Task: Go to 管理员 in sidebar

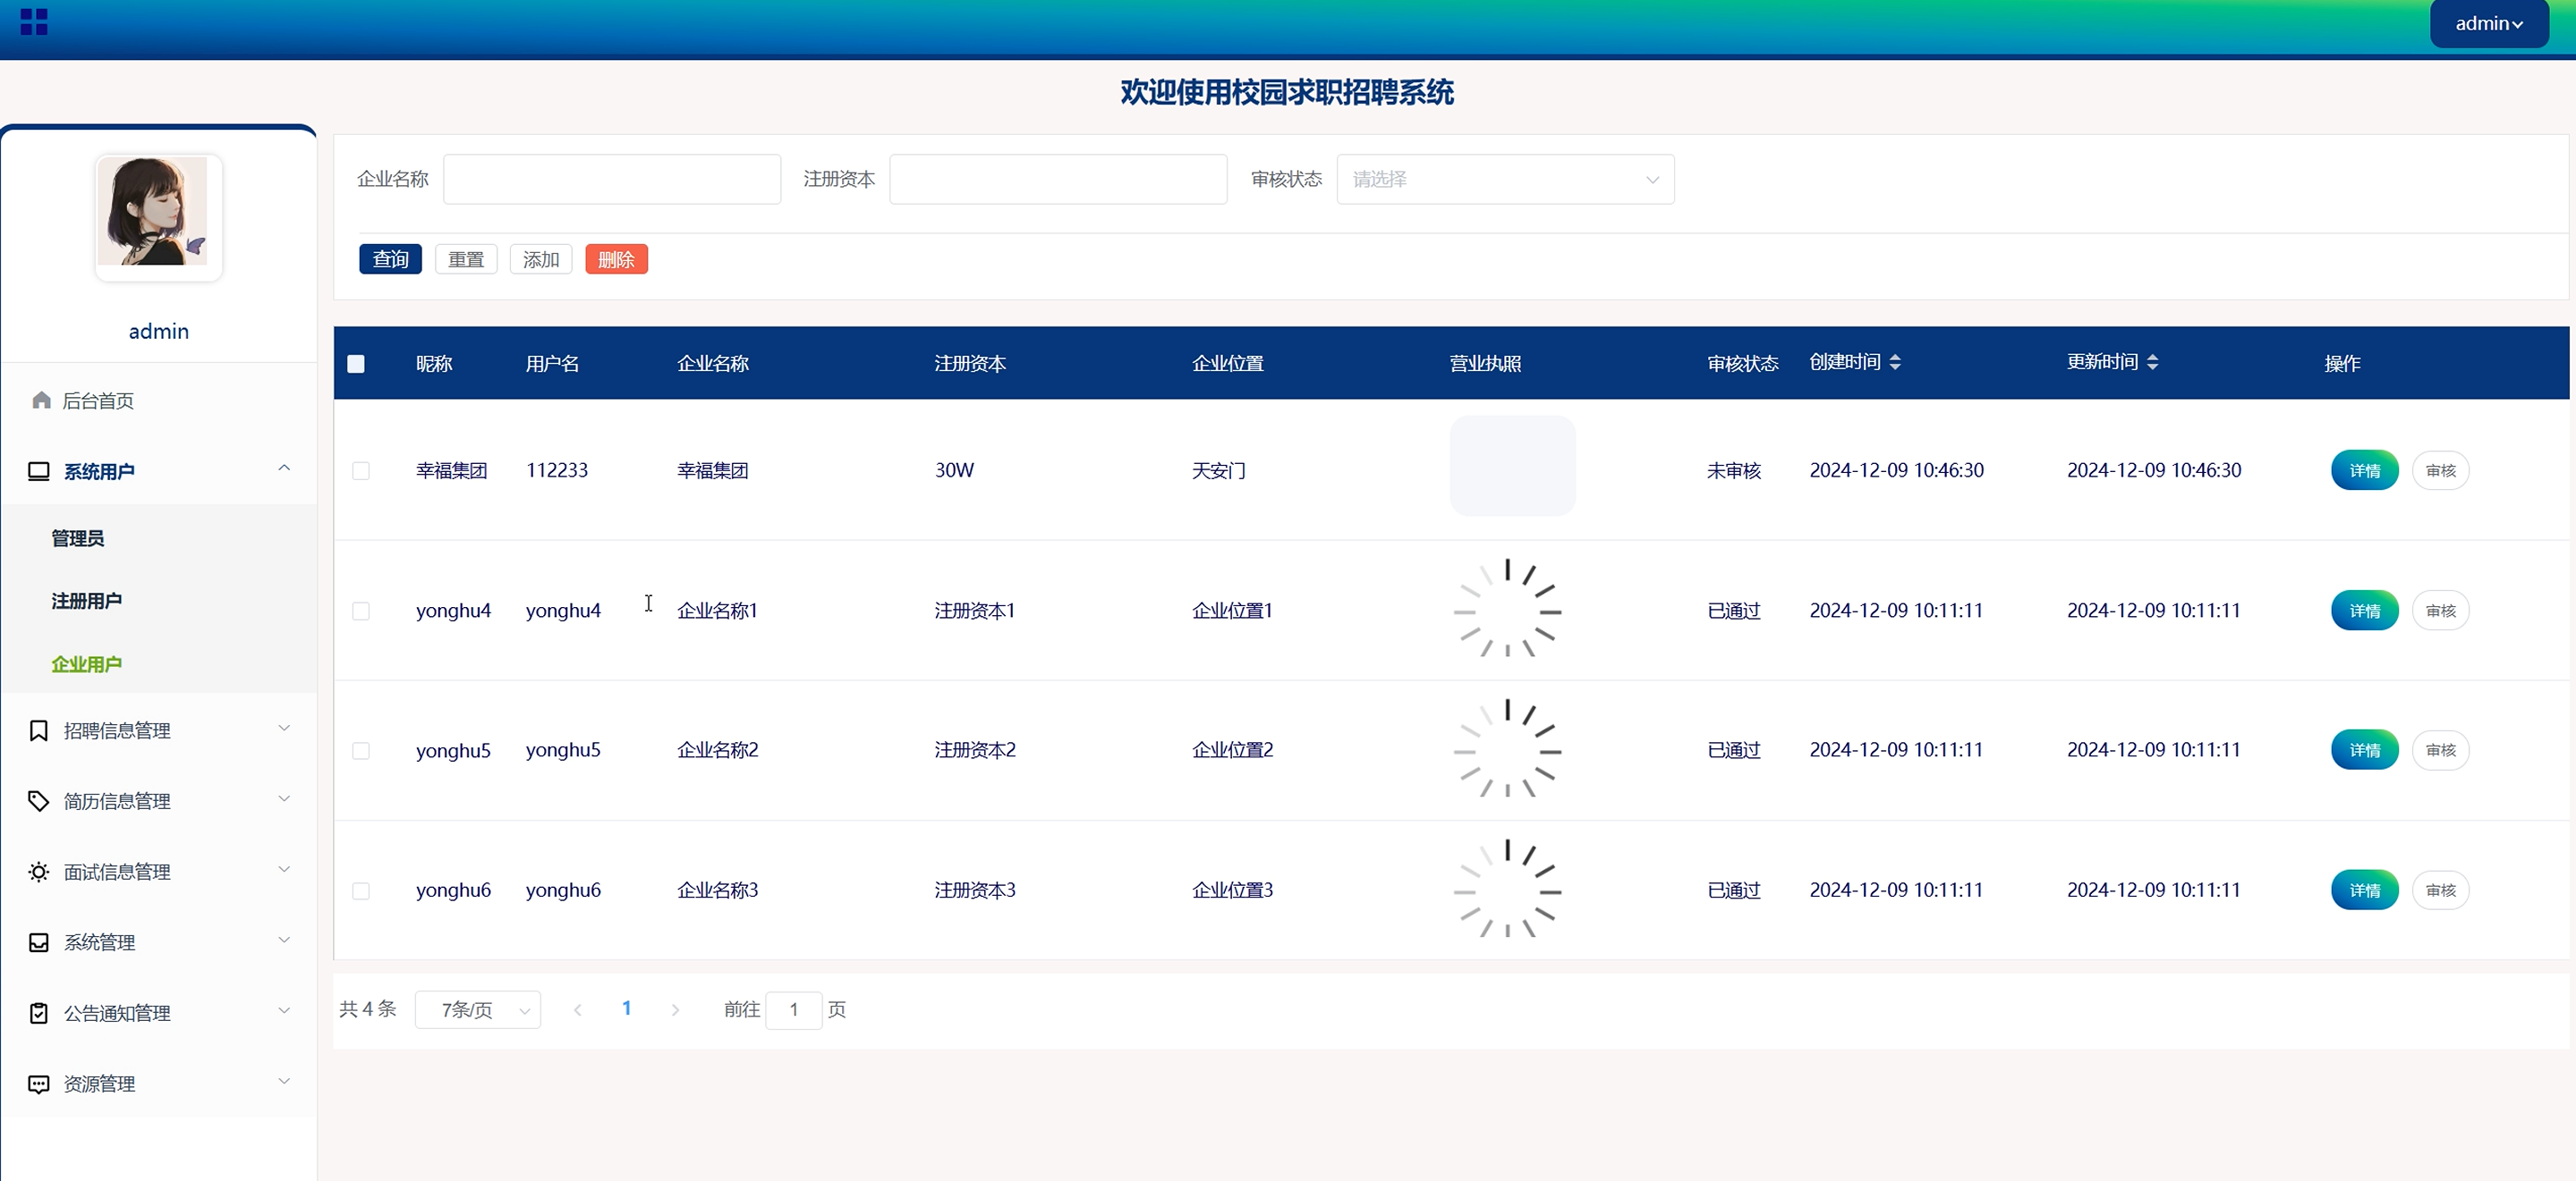Action: coord(78,537)
